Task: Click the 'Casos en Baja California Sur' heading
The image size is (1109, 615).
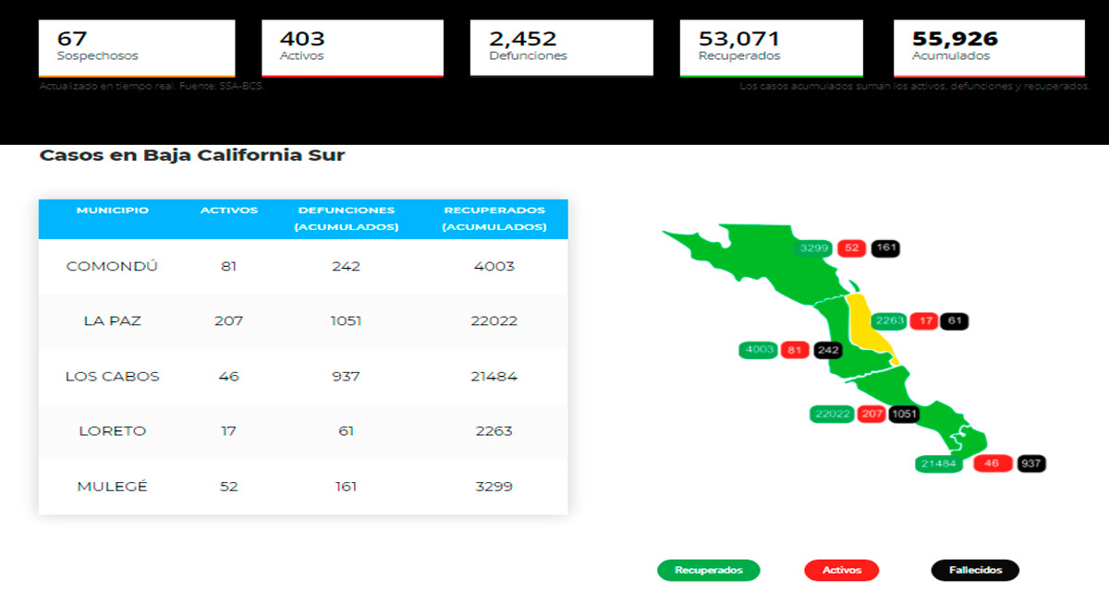Action: pyautogui.click(x=192, y=155)
